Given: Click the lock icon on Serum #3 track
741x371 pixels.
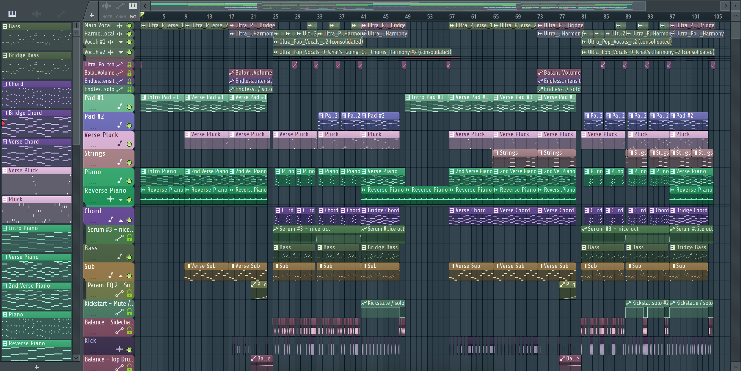Looking at the screenshot, I should click(x=129, y=238).
